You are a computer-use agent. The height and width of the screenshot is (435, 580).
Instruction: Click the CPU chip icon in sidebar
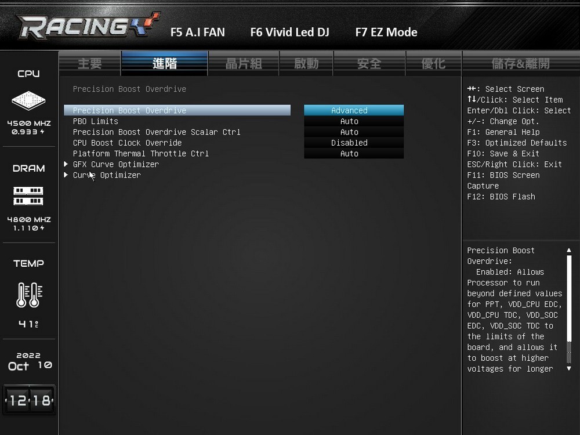pos(28,100)
